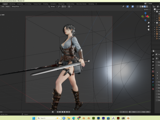The image size is (160, 120).
Task: Open Tool properties tab
Action: tap(153, 55)
